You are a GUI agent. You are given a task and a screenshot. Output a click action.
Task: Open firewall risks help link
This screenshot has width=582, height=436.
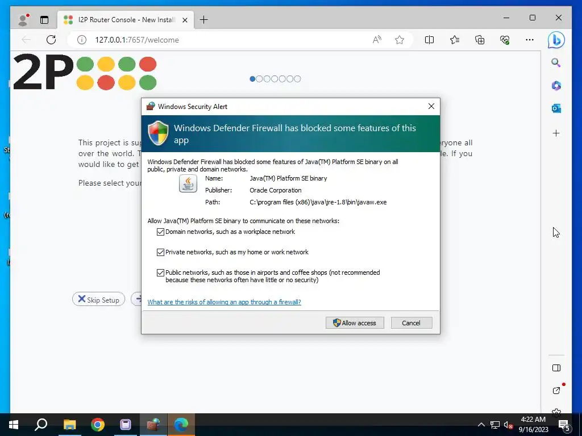(224, 302)
